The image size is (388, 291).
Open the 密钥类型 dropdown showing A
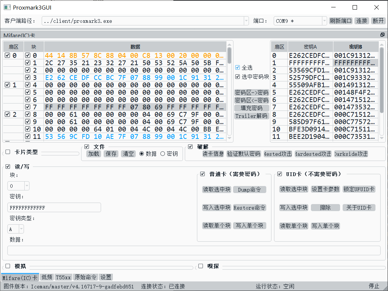tap(21, 229)
